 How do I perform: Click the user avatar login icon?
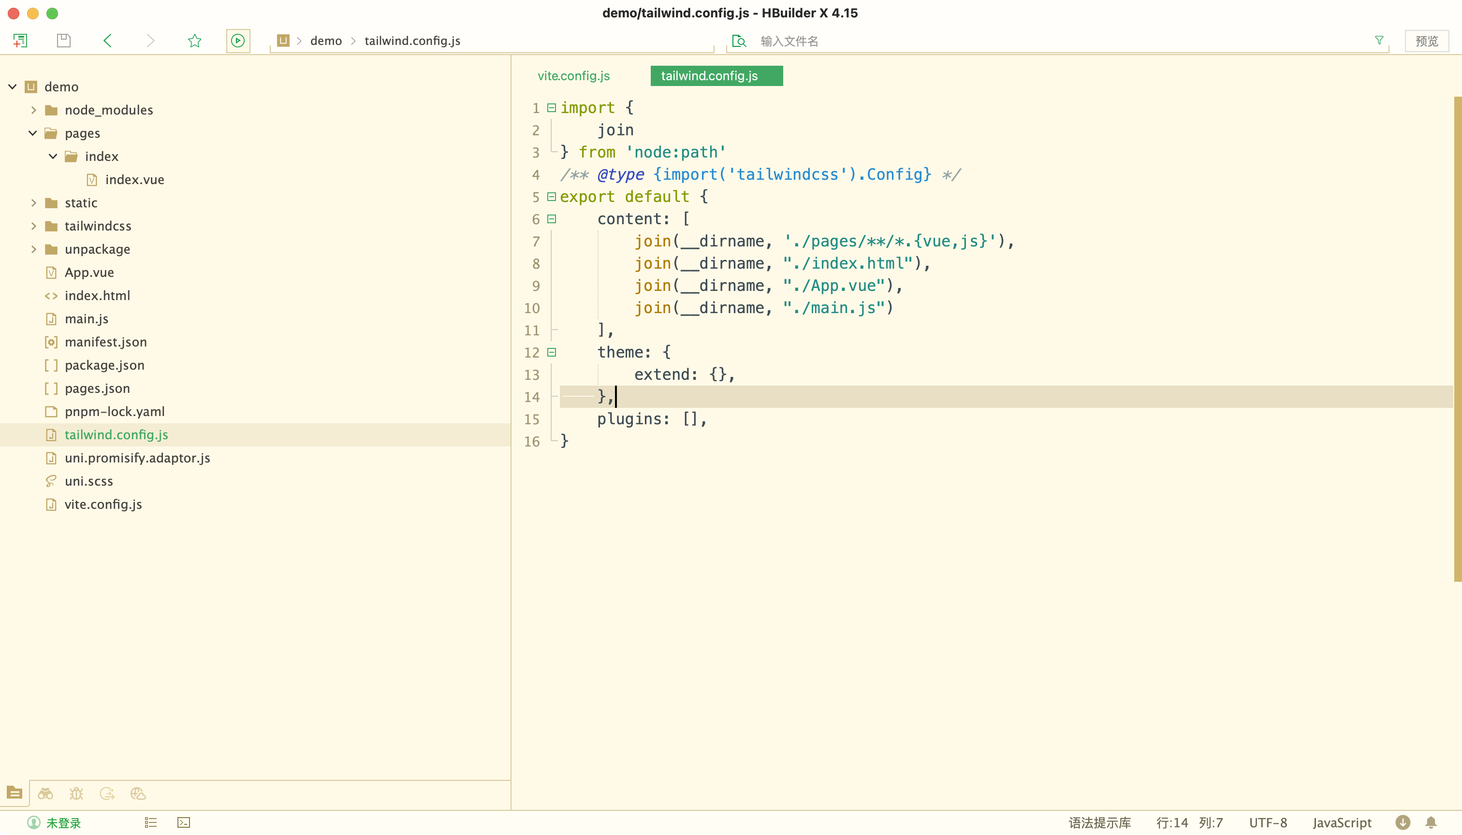coord(34,822)
